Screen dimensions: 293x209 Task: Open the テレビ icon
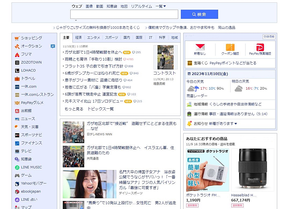17,151
